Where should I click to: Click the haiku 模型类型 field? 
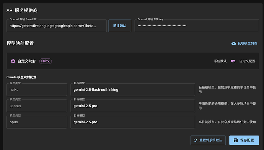pyautogui.click(x=37, y=90)
